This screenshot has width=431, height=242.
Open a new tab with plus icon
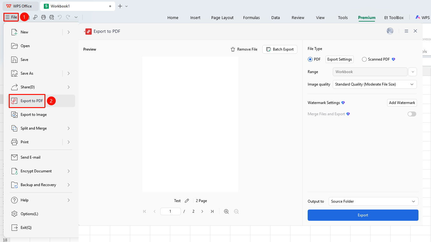[x=120, y=6]
